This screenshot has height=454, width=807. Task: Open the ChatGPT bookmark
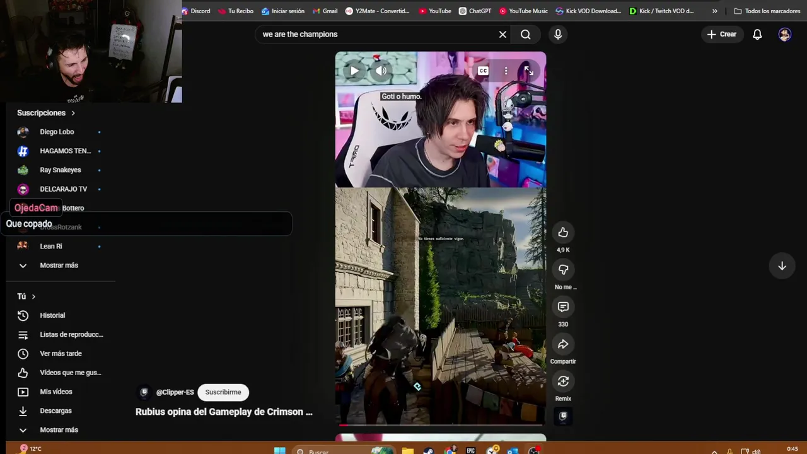point(475,11)
